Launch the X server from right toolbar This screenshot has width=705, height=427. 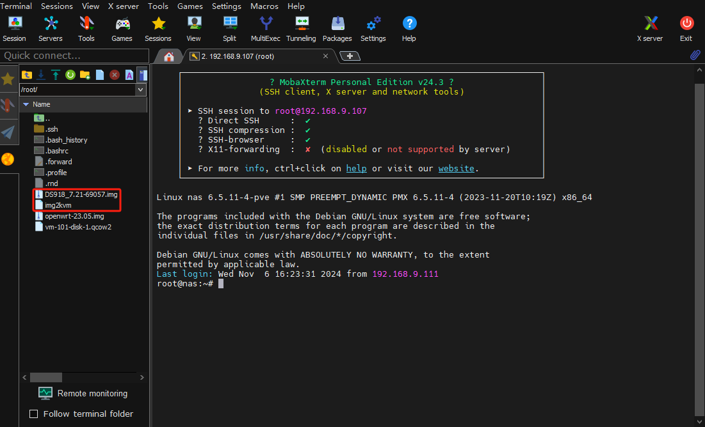[649, 29]
